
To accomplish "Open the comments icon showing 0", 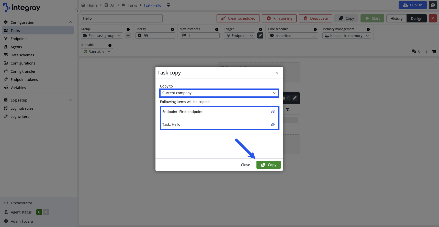I will (416, 51).
